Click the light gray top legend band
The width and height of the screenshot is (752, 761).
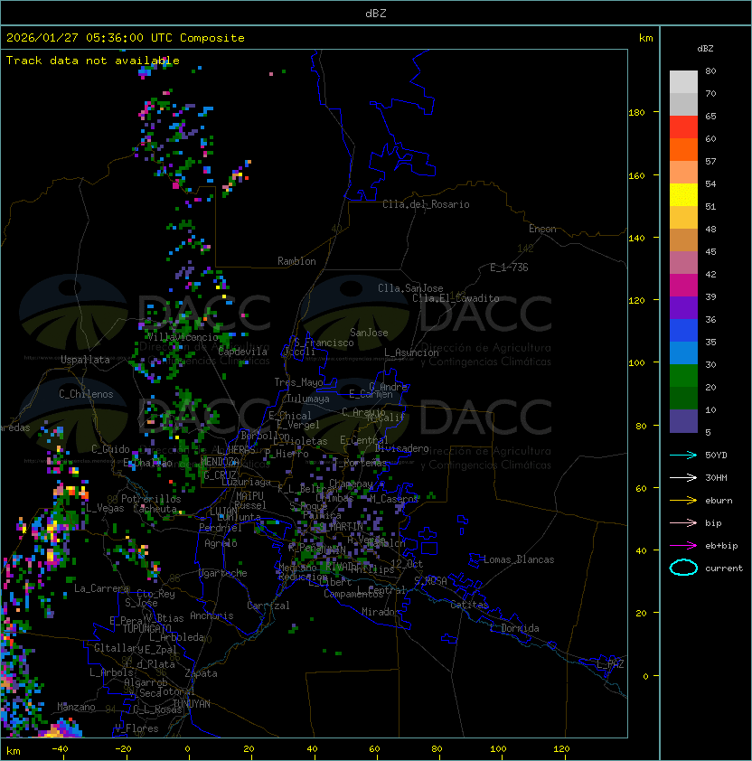[683, 81]
